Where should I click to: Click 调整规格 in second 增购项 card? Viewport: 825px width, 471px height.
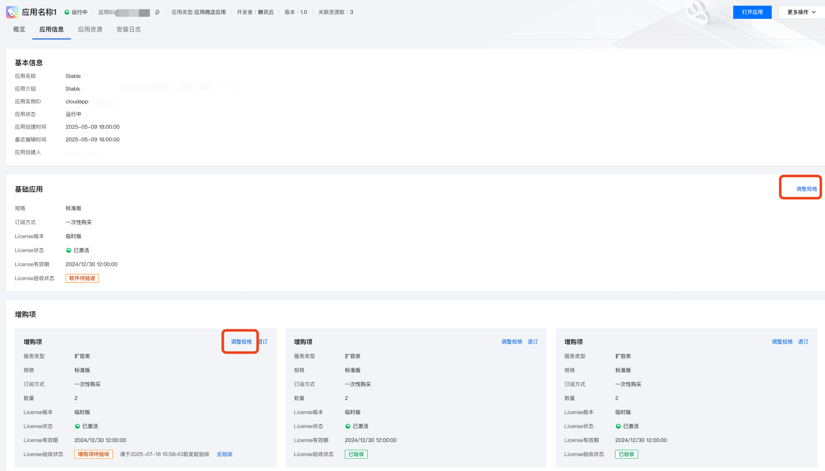[511, 342]
